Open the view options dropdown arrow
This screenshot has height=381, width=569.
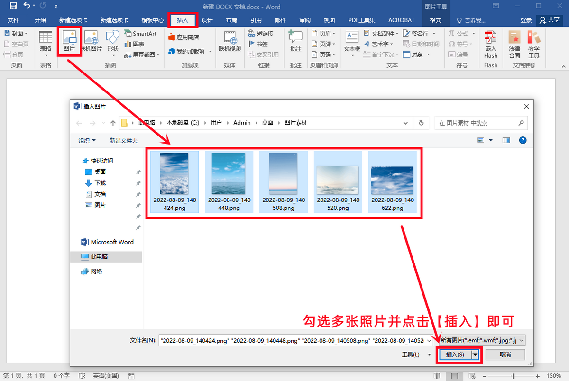(491, 140)
